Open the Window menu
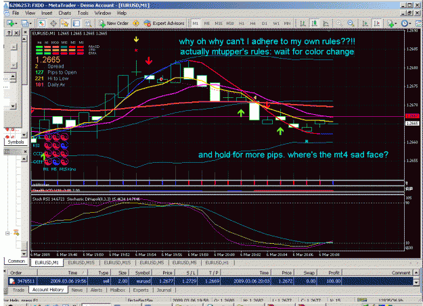Image resolution: width=423 pixels, height=306 pixels. coord(102,13)
